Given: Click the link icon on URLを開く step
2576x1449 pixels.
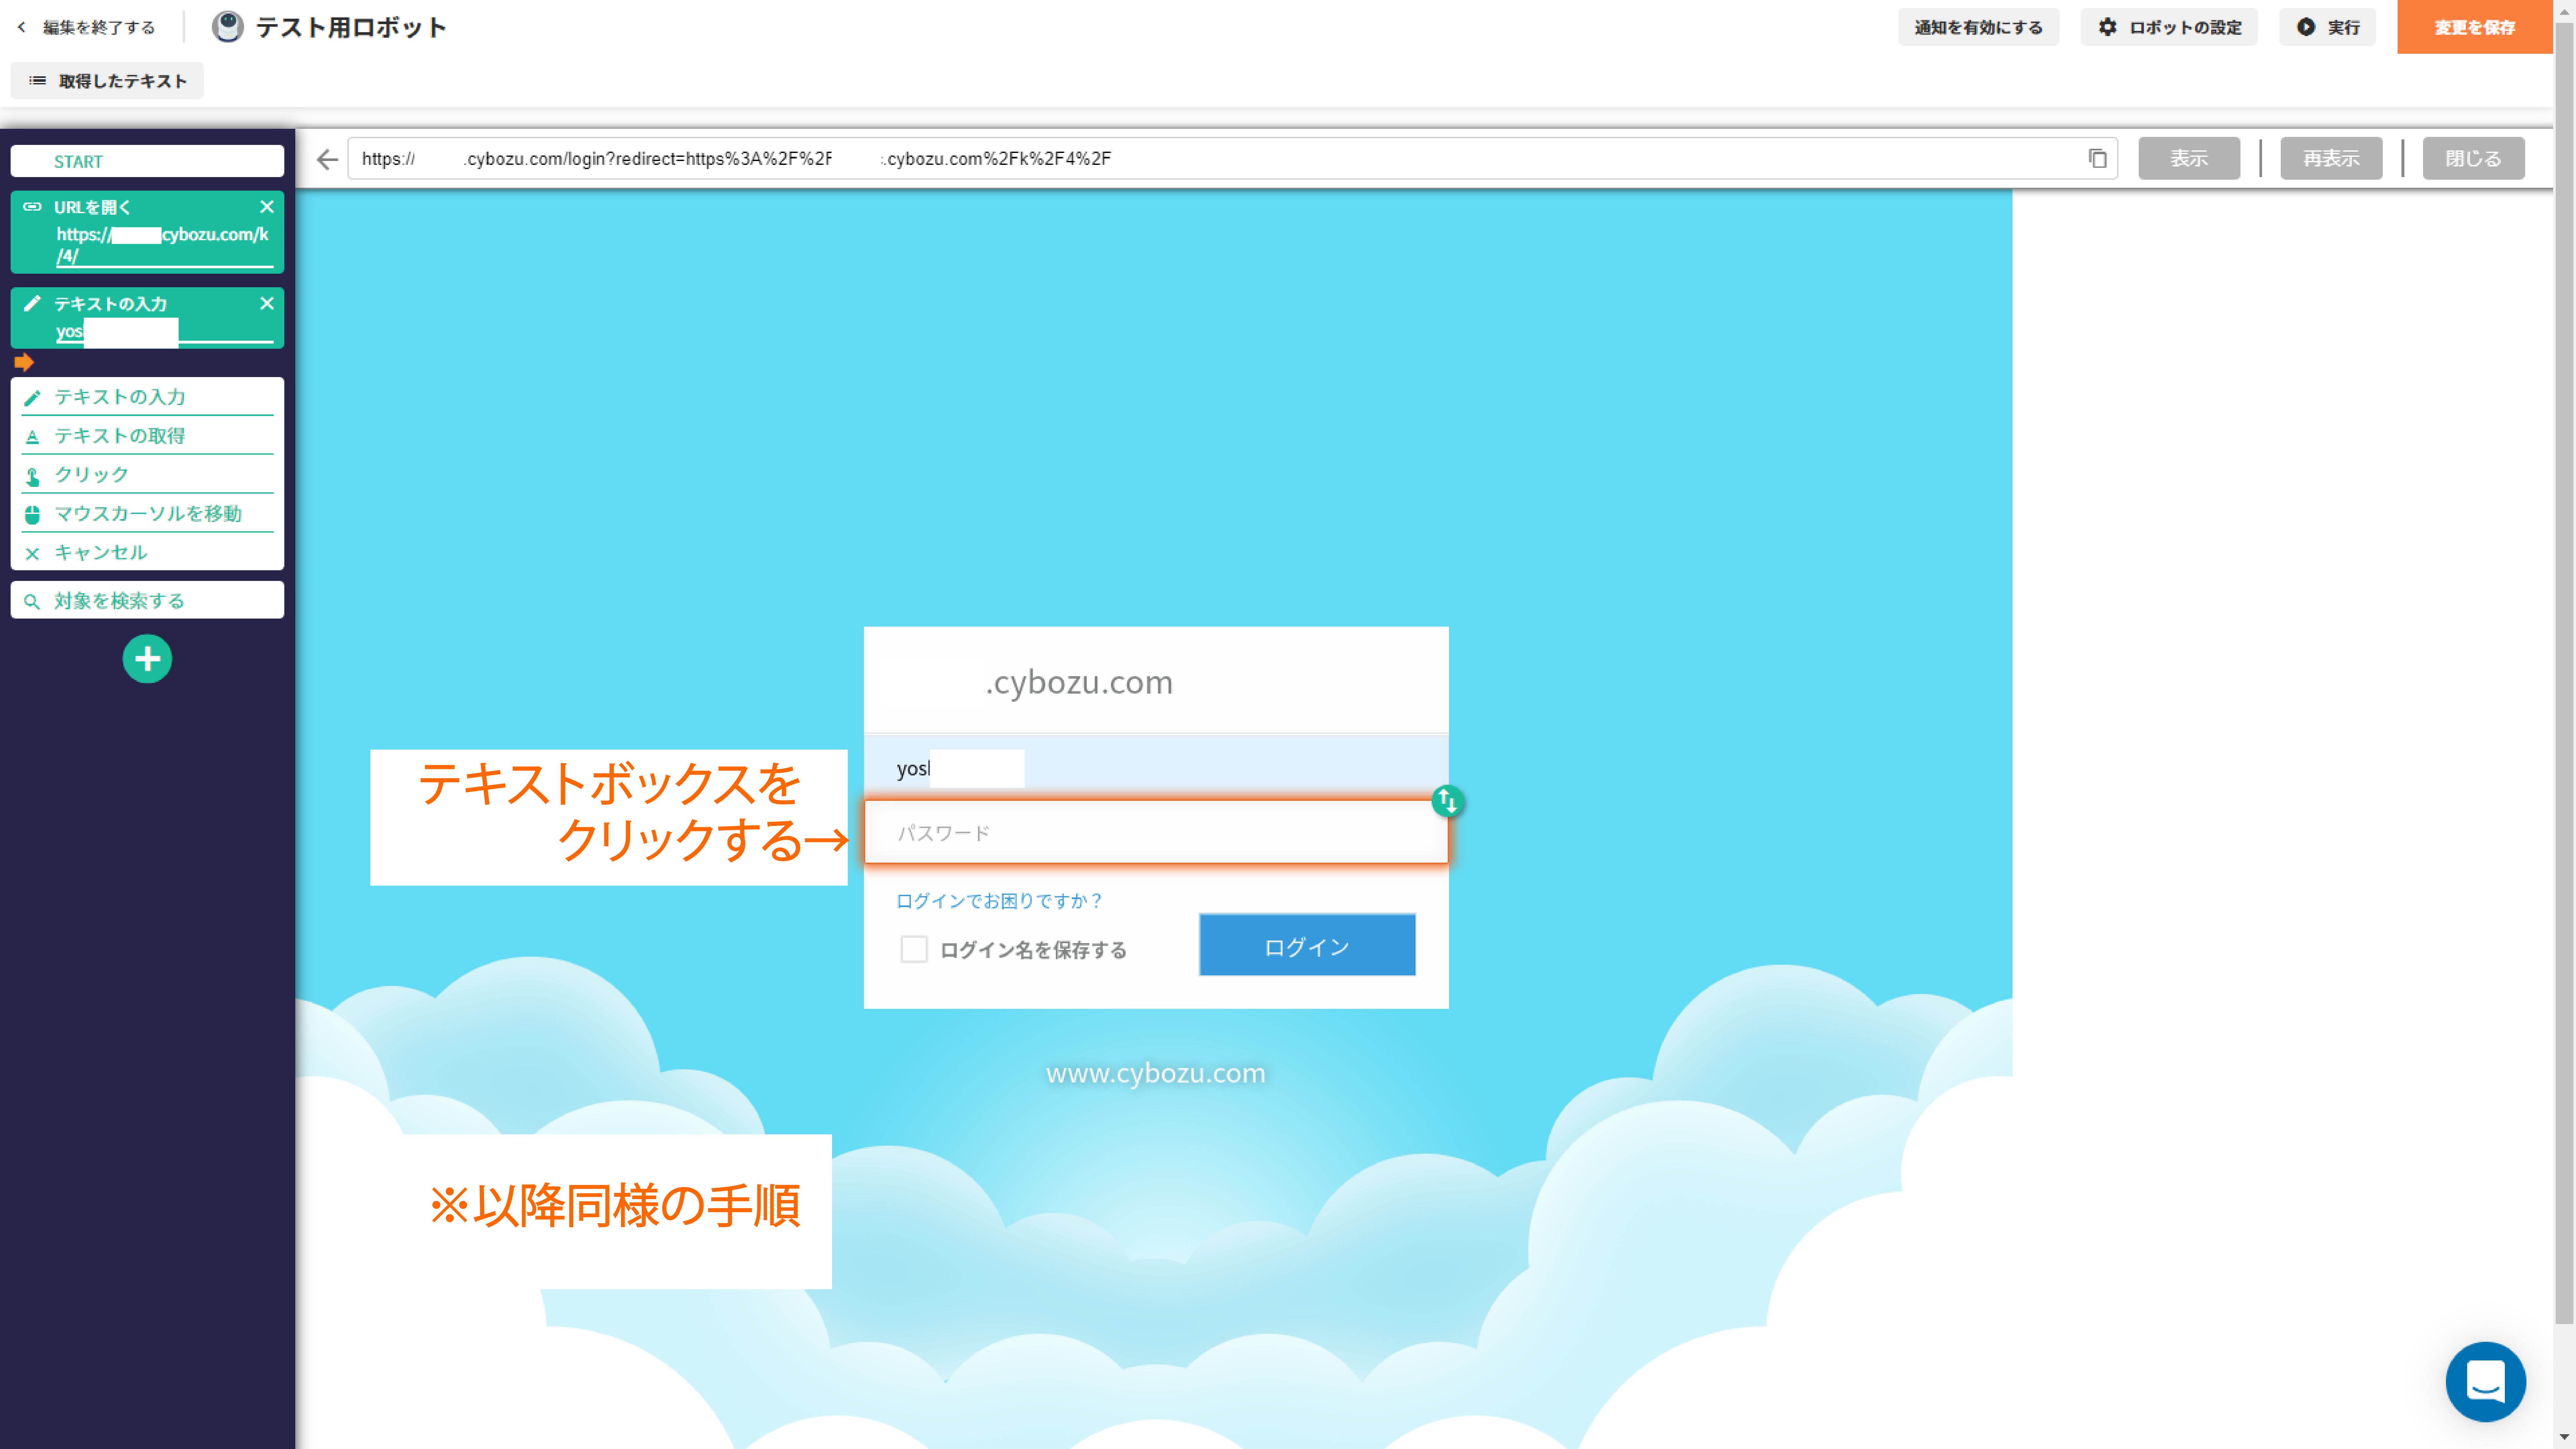Looking at the screenshot, I should (x=32, y=207).
